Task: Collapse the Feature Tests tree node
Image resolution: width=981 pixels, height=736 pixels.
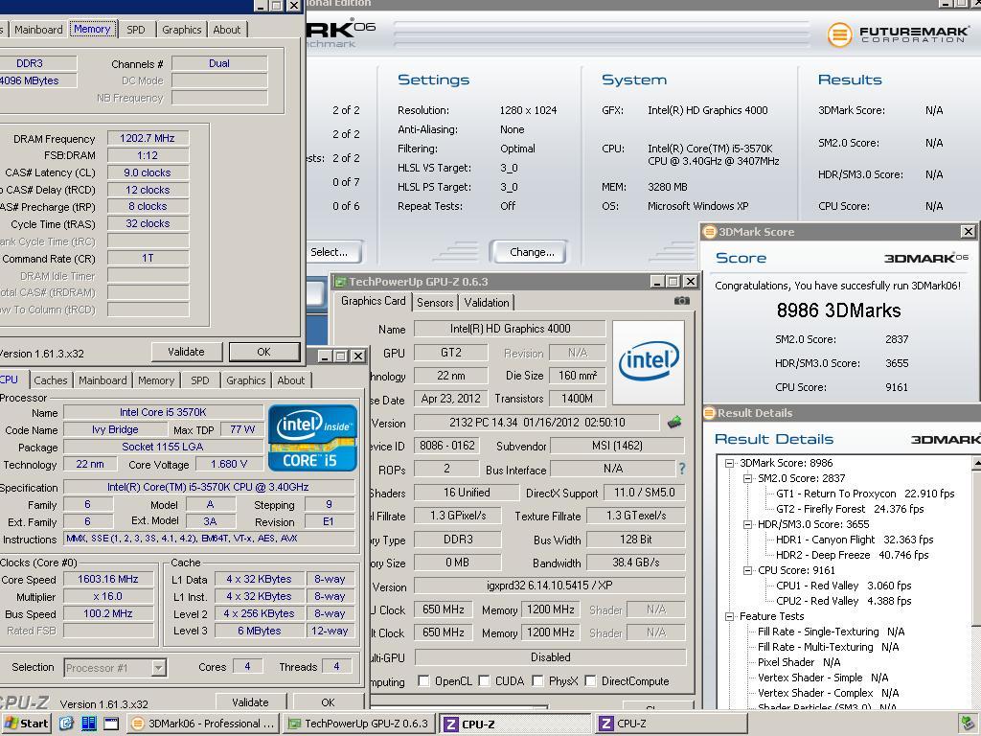Action: pyautogui.click(x=729, y=616)
